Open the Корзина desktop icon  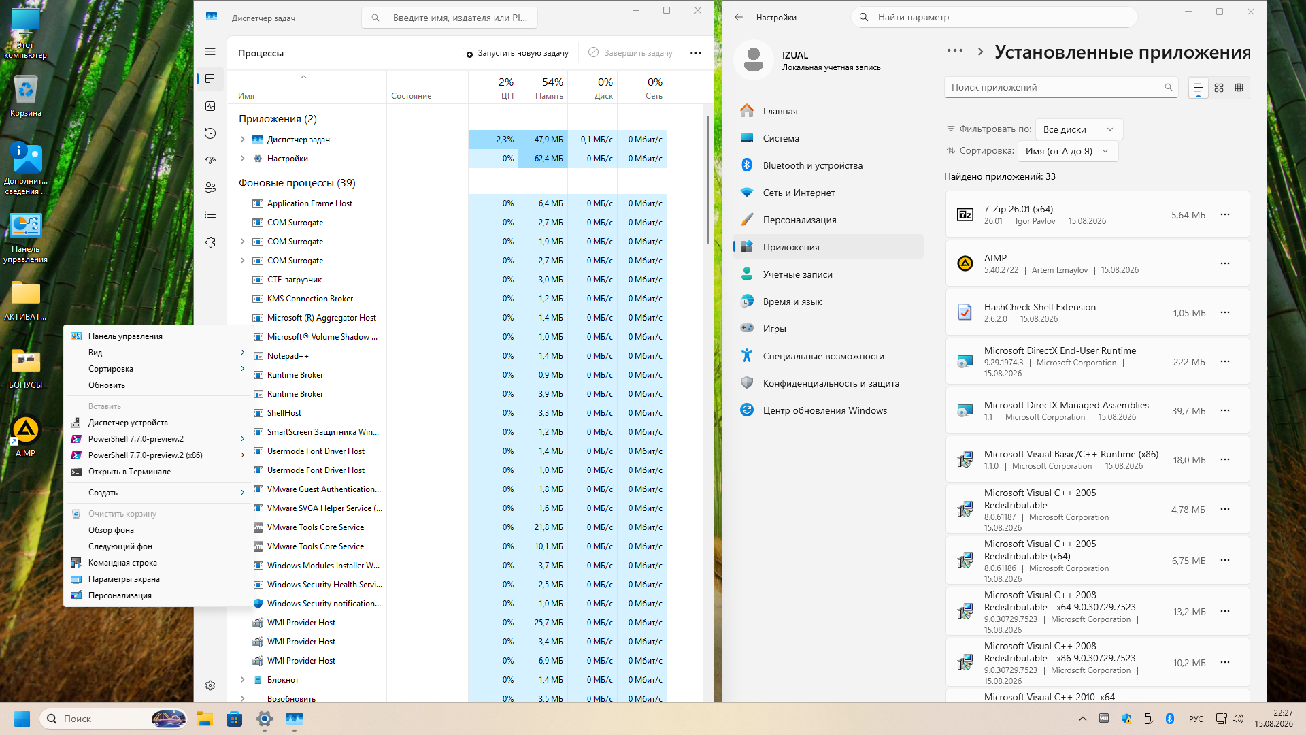26,96
